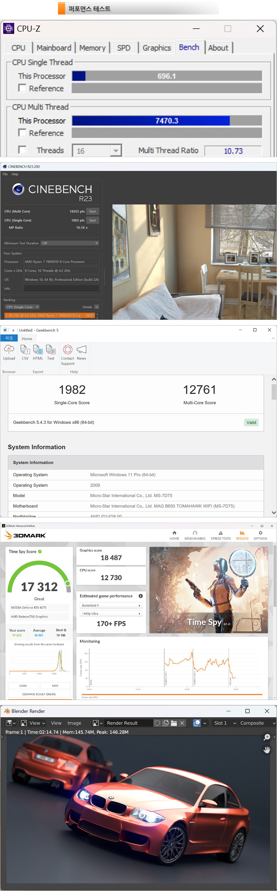Switch to the Memory tab in CPU-Z
The image size is (277, 892).
click(92, 48)
